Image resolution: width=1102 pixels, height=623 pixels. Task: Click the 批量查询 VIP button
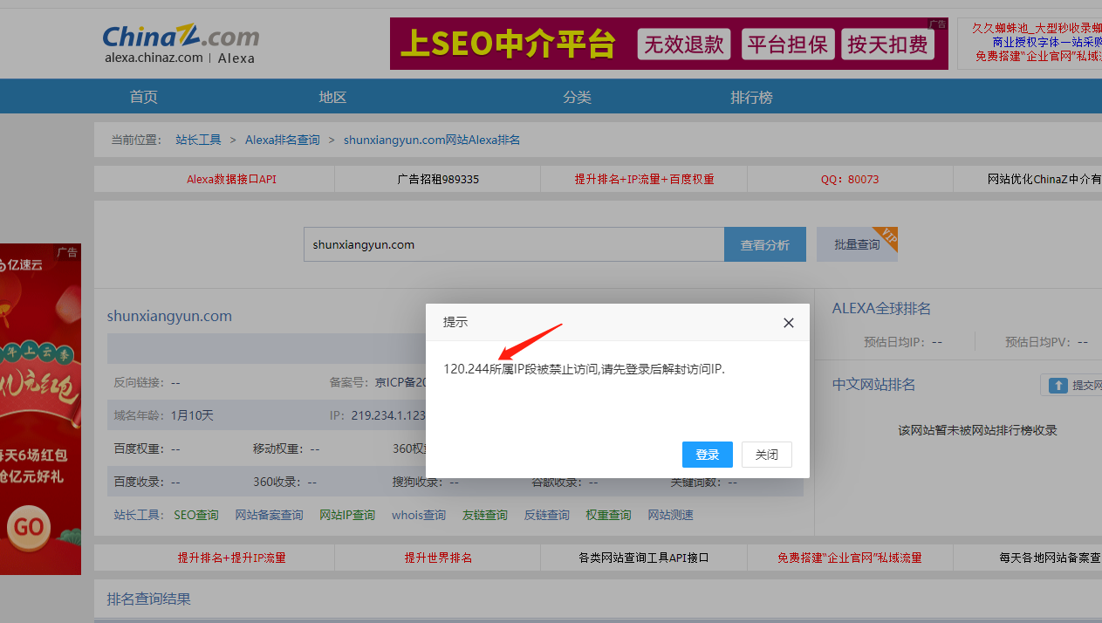click(x=857, y=244)
